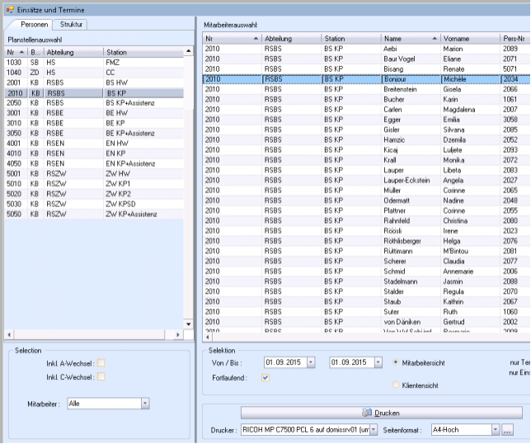
Task: Click the sort arrow in the left Nr column header
Action: pyautogui.click(x=21, y=52)
